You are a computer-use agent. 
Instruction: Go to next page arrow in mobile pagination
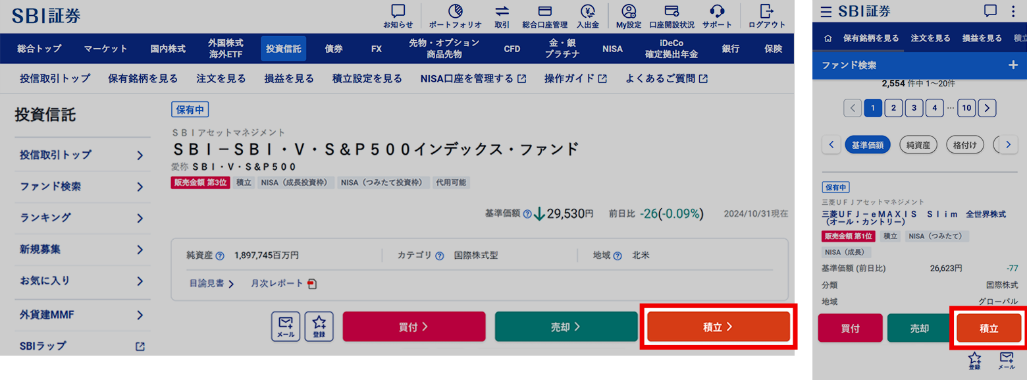point(987,108)
